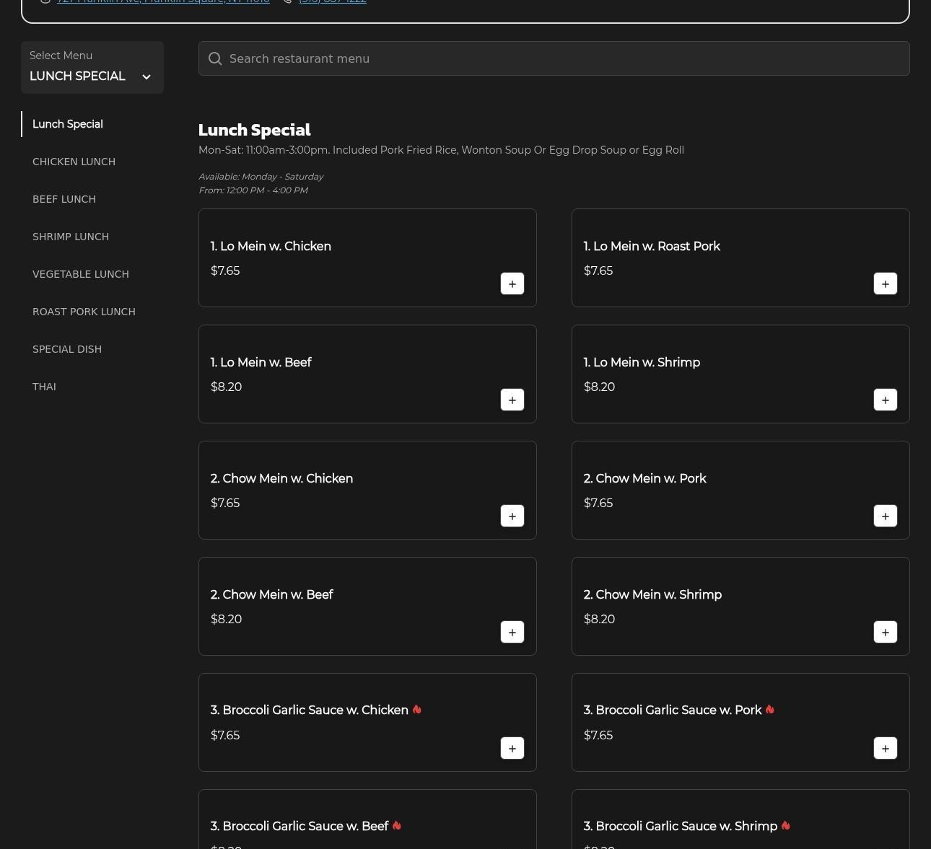
Task: Navigate to SPECIAL DISH section
Action: [67, 349]
